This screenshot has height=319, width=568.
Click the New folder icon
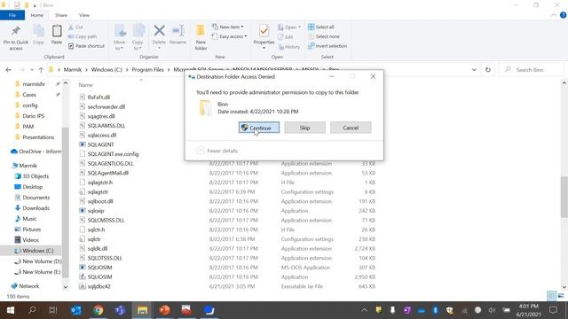coord(201,37)
